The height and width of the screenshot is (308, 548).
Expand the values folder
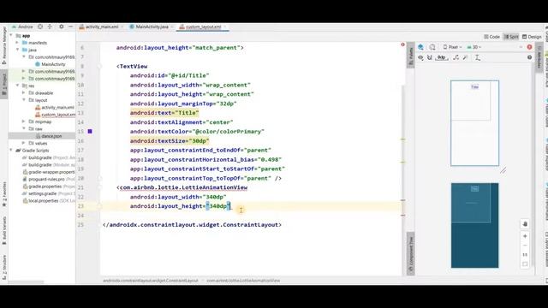click(23, 143)
